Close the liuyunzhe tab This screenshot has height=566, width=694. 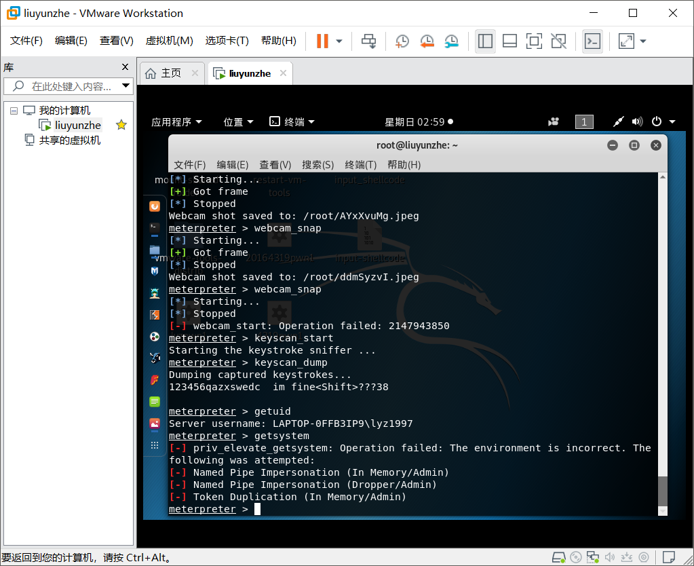284,73
